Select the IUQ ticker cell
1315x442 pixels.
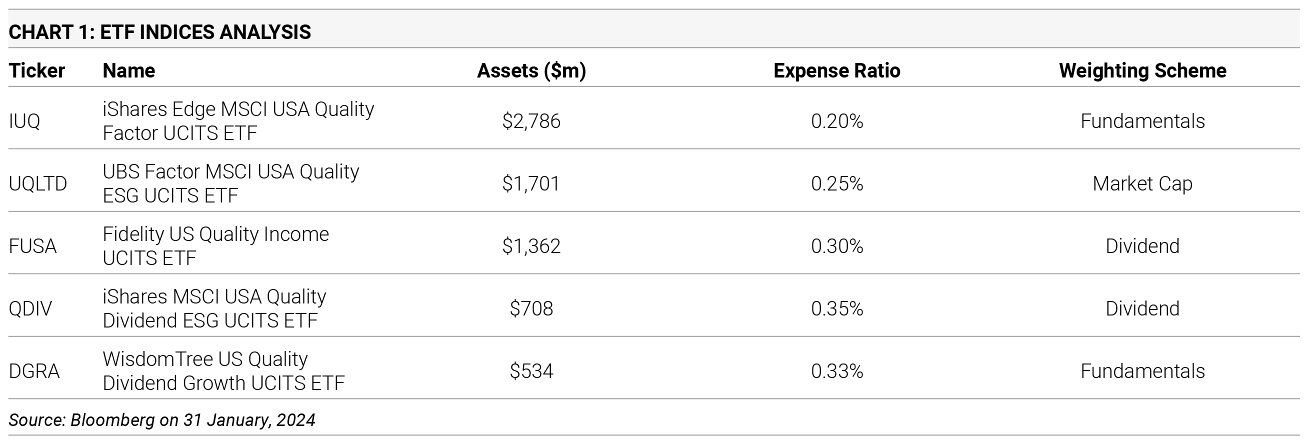coord(24,121)
